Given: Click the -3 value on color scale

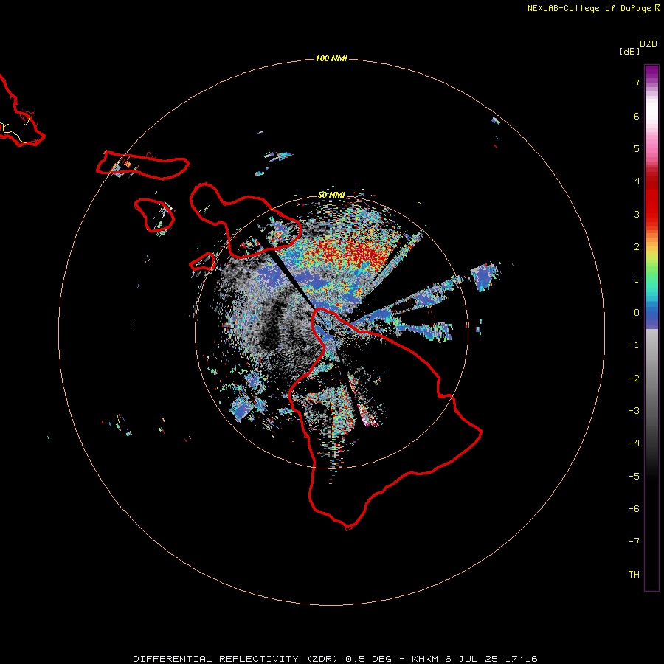Looking at the screenshot, I should (x=634, y=411).
